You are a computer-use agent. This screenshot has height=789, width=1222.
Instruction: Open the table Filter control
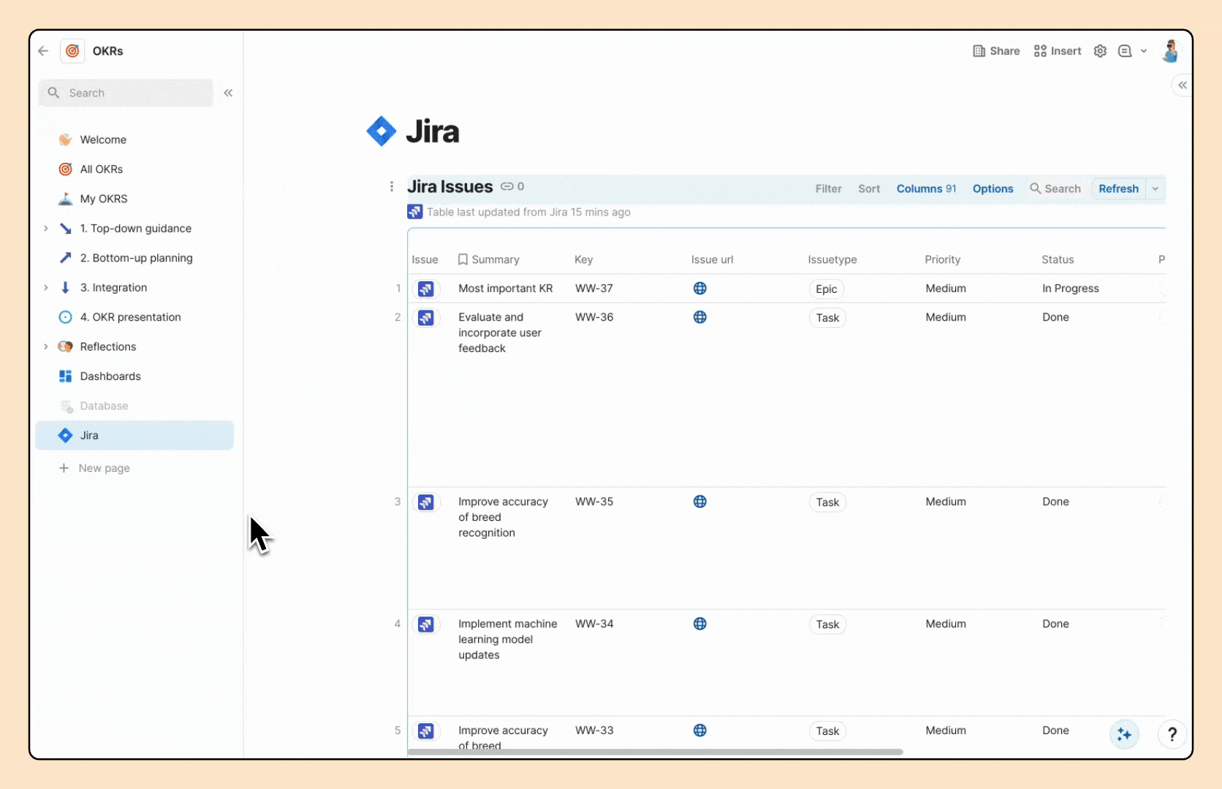click(x=829, y=188)
